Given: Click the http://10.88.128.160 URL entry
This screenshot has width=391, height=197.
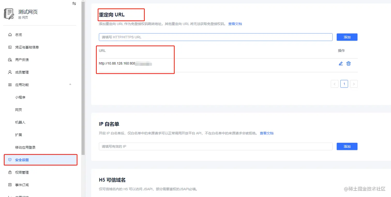Looking at the screenshot, I should 125,64.
